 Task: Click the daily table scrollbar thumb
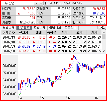[x=104, y=37]
